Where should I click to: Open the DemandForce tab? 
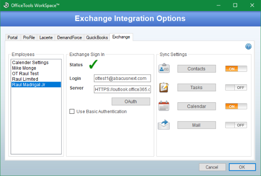pyautogui.click(x=70, y=37)
